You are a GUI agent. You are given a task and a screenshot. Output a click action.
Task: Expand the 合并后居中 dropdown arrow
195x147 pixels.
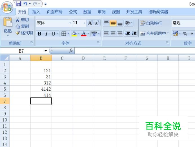tap(168, 33)
